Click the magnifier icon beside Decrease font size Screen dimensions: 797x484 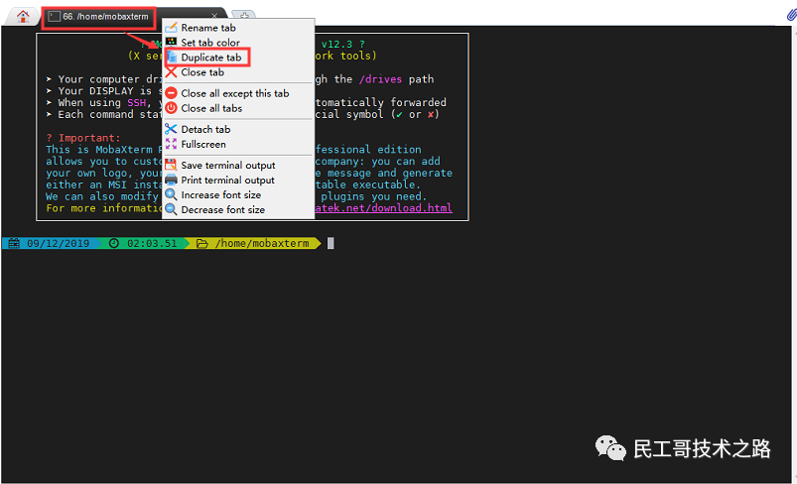click(171, 209)
